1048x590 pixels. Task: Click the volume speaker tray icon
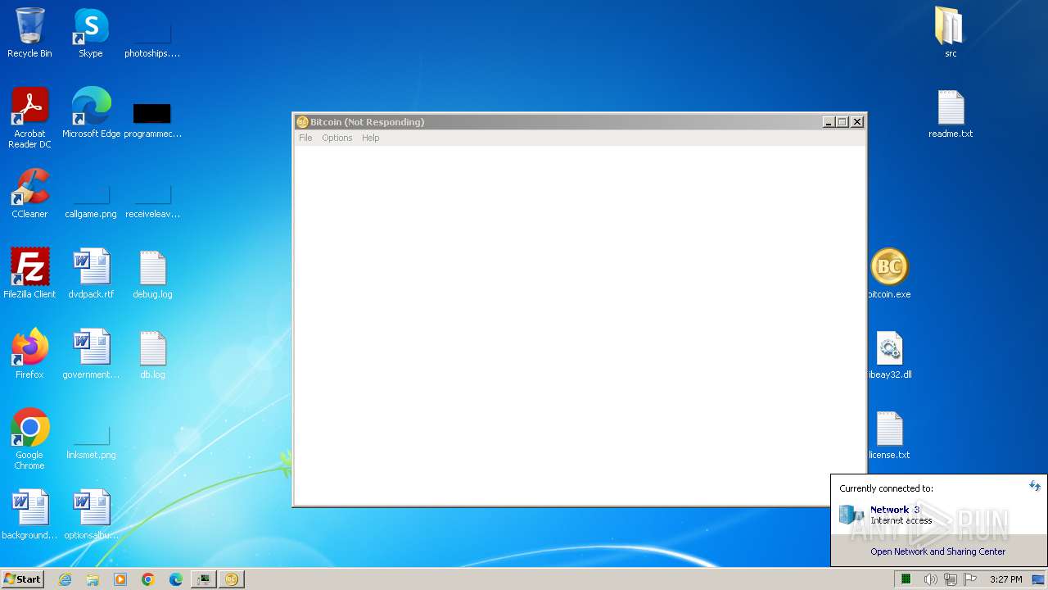click(930, 579)
